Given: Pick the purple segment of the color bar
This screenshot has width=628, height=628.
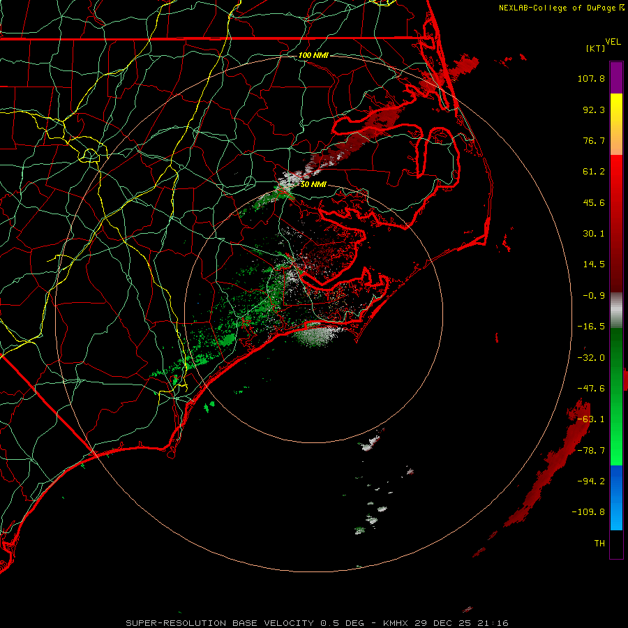Looking at the screenshot, I should (616, 77).
